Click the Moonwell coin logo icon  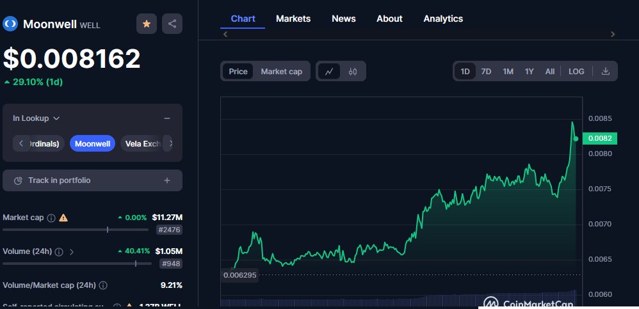coord(10,24)
